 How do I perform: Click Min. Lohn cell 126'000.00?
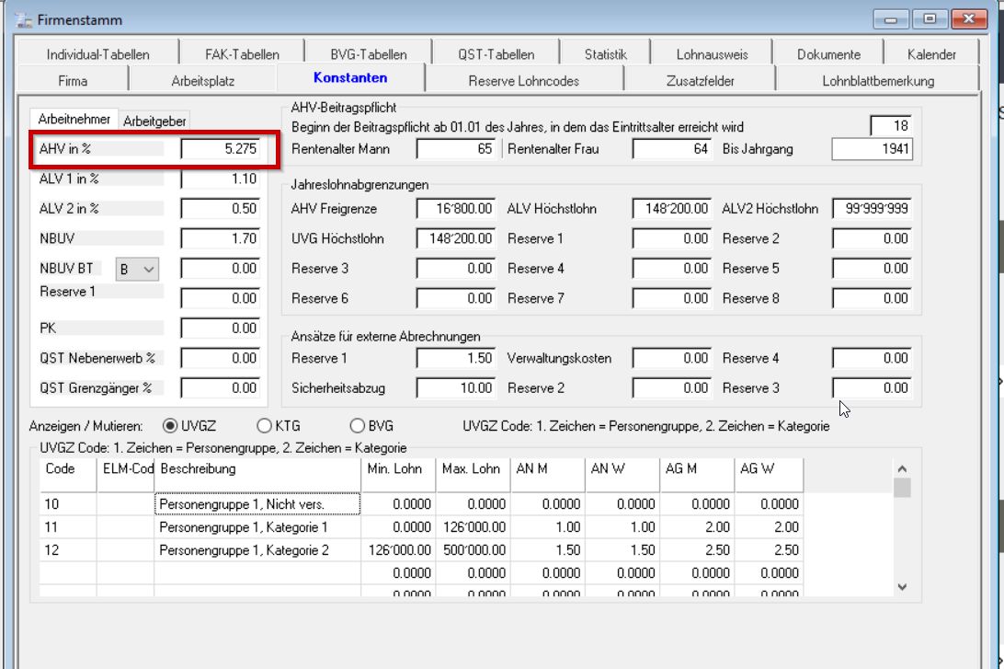(x=398, y=550)
